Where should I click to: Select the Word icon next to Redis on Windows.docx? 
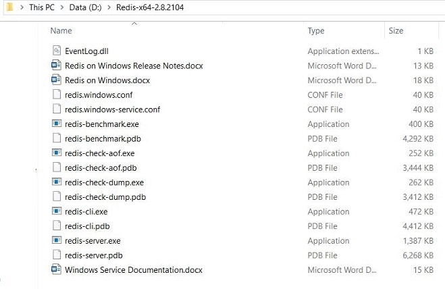(x=56, y=80)
